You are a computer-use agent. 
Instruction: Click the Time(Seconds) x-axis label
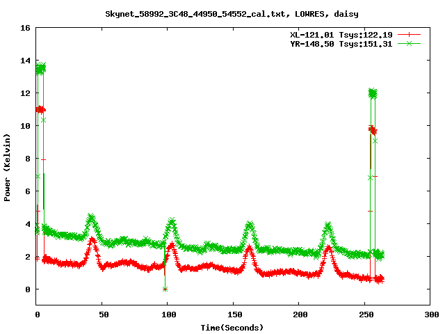tap(232, 328)
